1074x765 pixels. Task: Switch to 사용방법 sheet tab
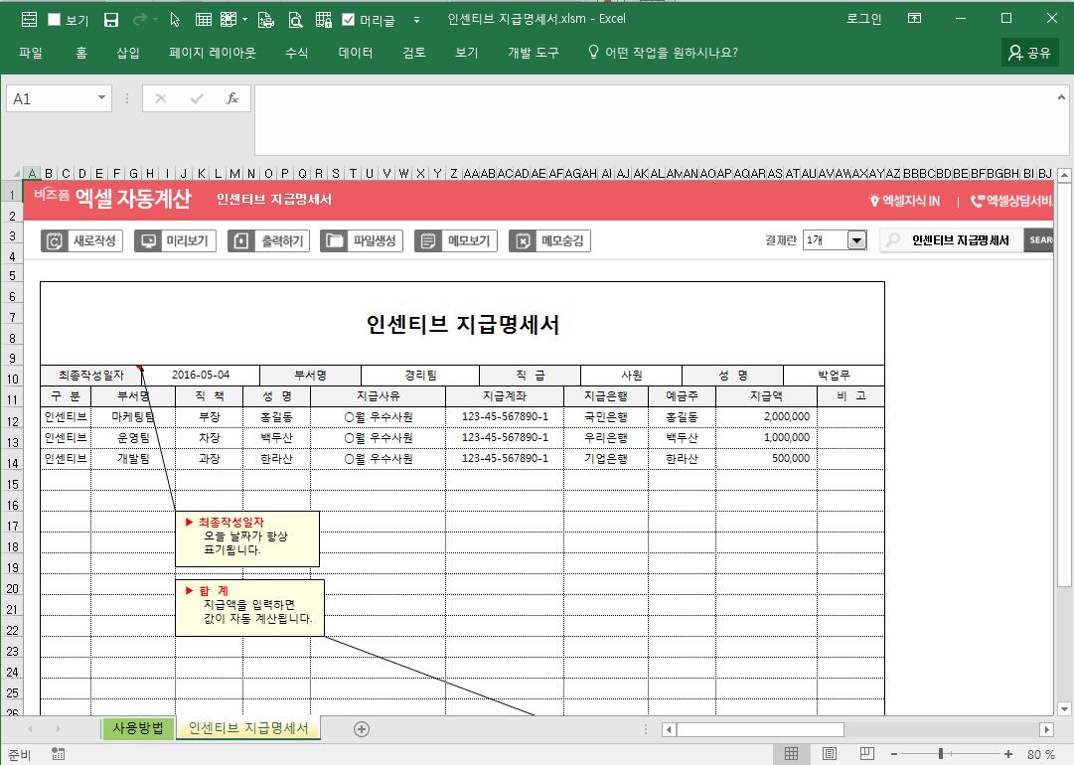pyautogui.click(x=138, y=728)
